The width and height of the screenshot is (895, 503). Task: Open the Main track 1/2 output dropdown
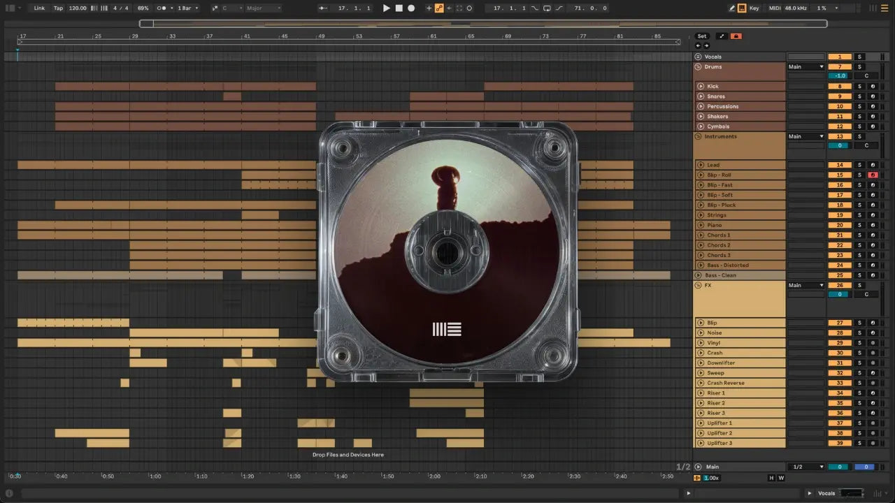tap(806, 467)
